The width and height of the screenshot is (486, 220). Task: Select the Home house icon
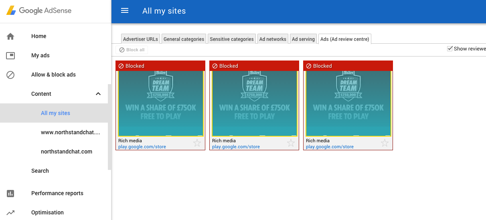10,36
